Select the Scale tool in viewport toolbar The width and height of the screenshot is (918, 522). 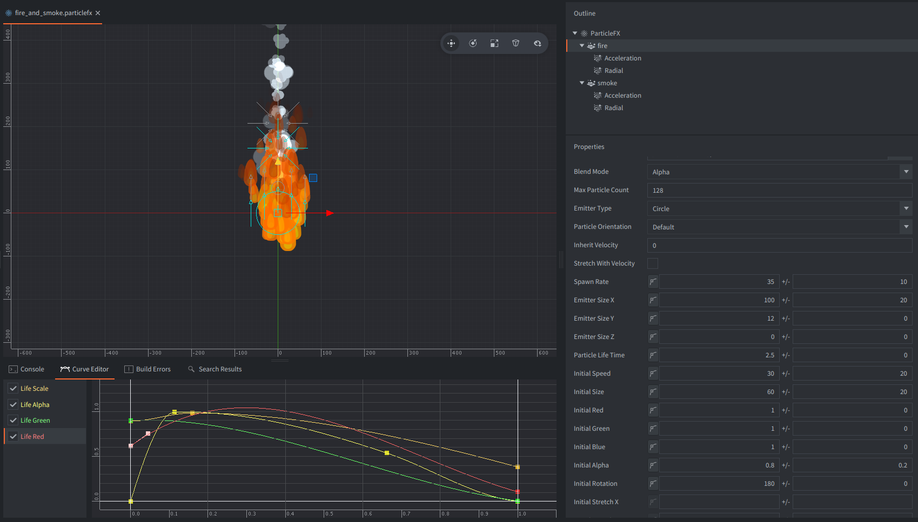(x=494, y=43)
